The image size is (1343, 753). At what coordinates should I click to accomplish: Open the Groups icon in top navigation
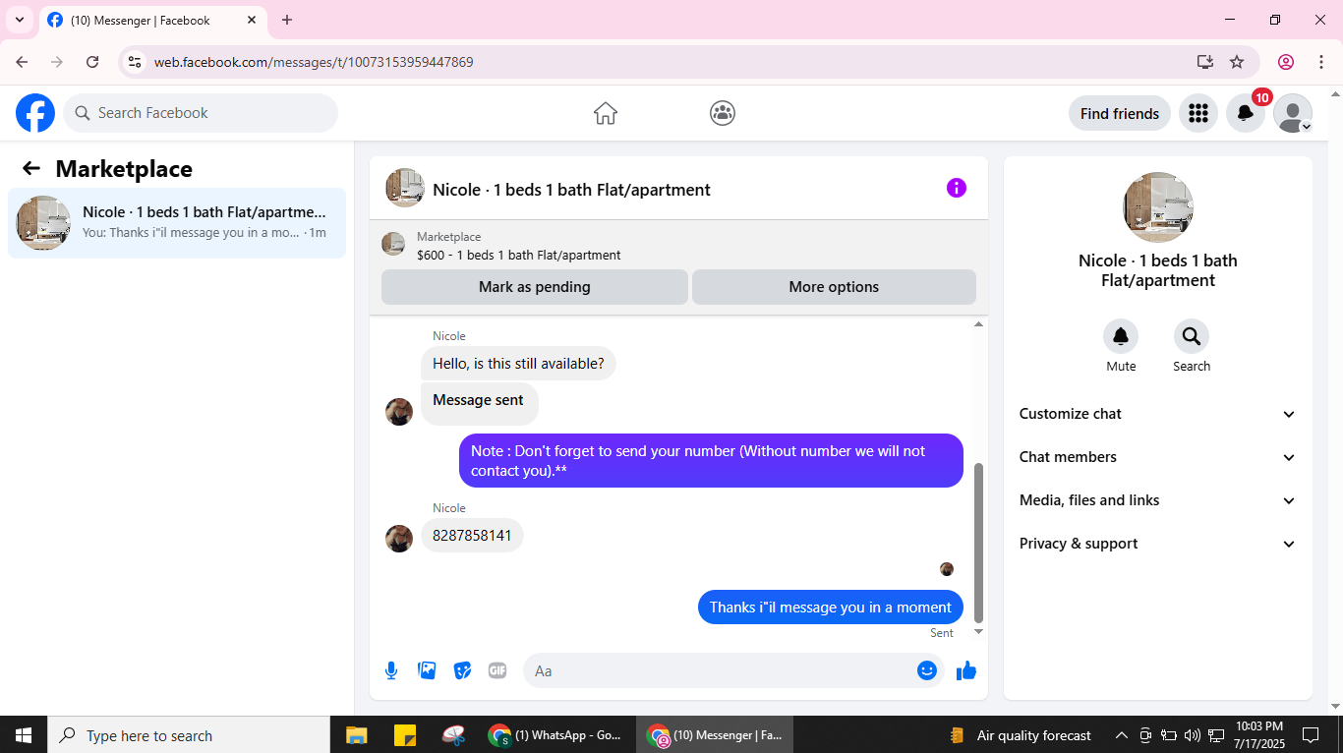pos(723,113)
